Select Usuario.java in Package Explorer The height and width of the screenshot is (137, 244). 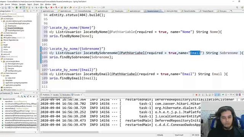point(12,26)
